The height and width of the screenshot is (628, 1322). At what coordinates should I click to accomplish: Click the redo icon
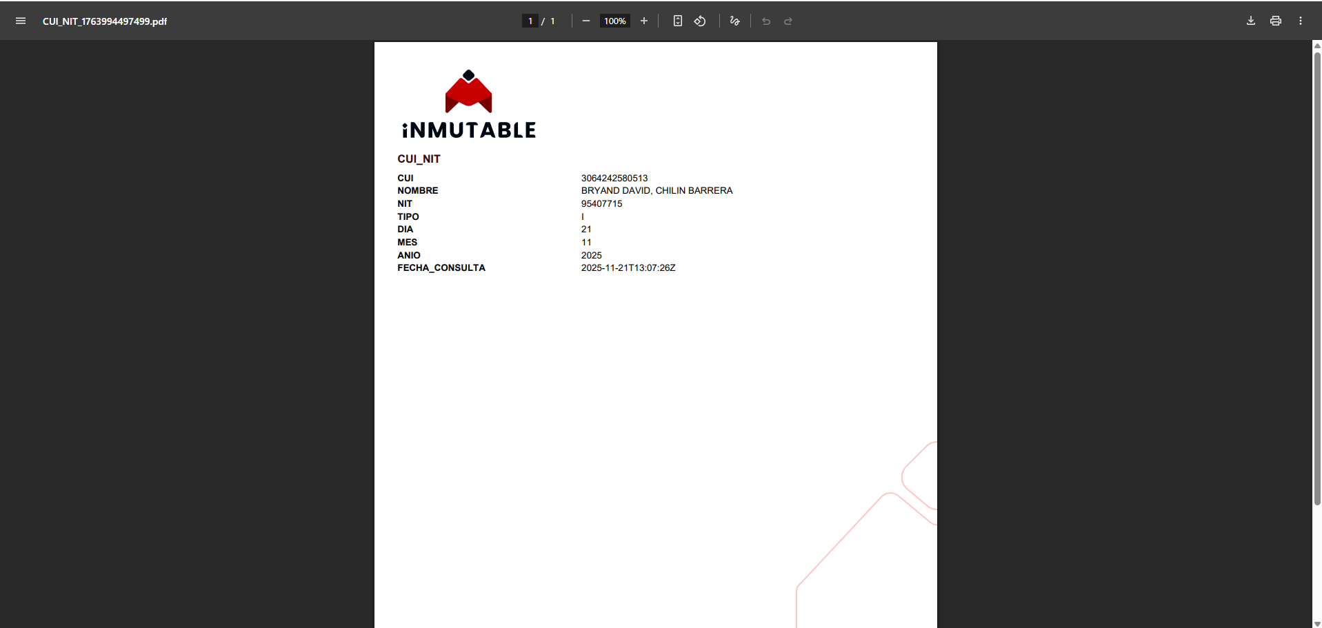pos(788,21)
